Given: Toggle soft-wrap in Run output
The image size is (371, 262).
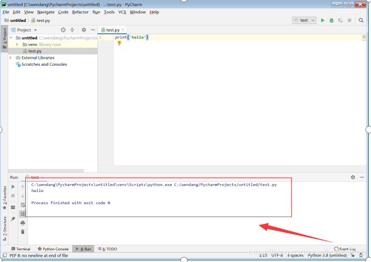Looking at the screenshot, I should coord(22,205).
